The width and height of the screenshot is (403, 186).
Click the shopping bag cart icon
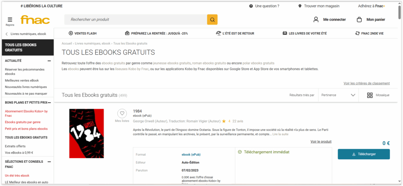[359, 20]
